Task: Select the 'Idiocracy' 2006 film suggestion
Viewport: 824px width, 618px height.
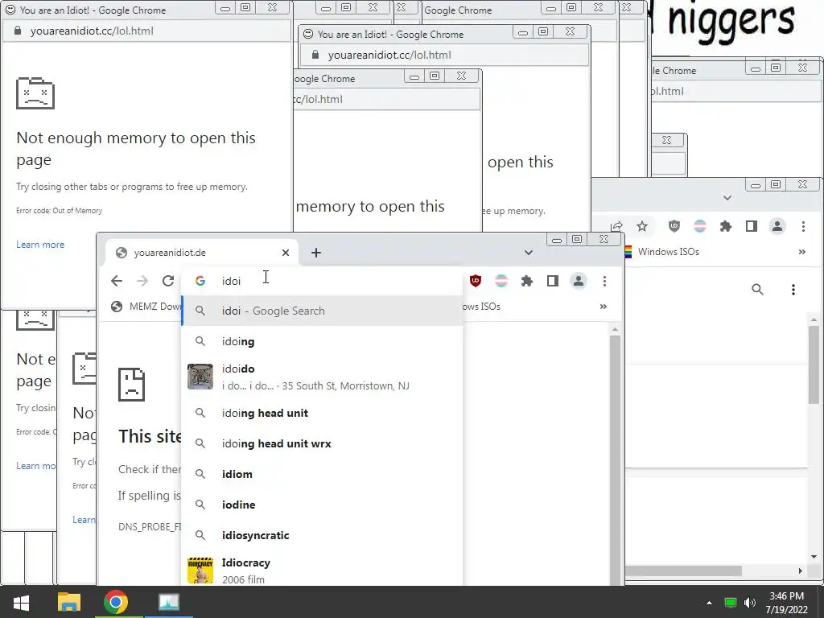Action: pyautogui.click(x=322, y=571)
